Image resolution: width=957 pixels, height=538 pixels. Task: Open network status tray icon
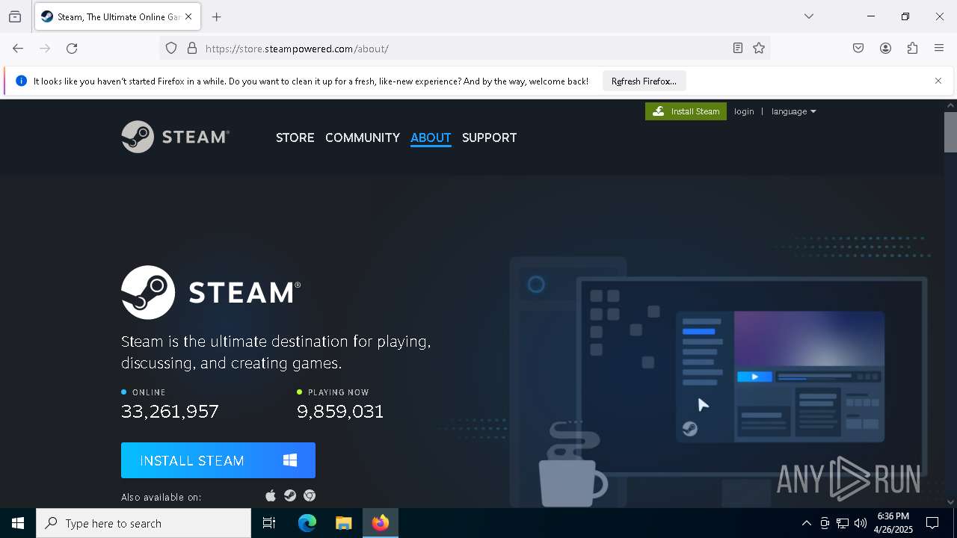(x=843, y=523)
